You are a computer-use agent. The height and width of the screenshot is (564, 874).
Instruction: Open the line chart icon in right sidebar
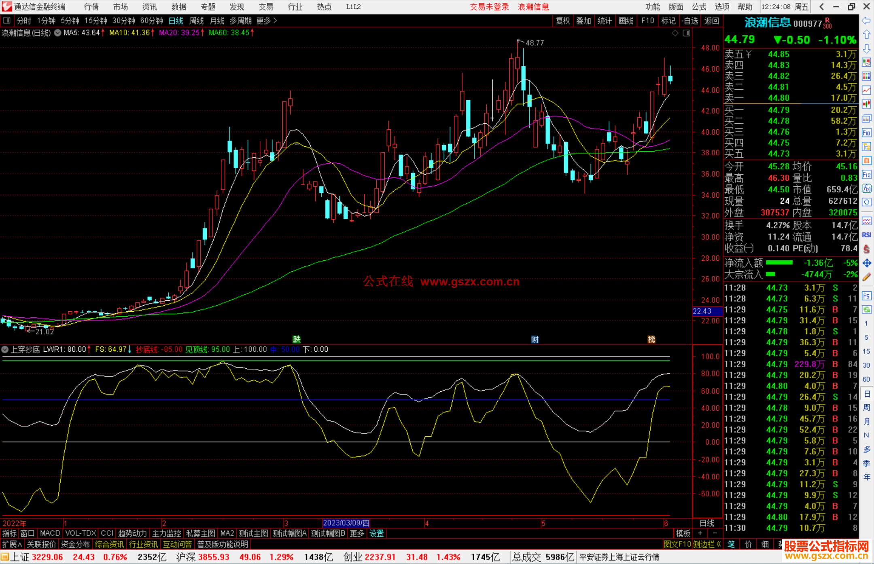866,90
